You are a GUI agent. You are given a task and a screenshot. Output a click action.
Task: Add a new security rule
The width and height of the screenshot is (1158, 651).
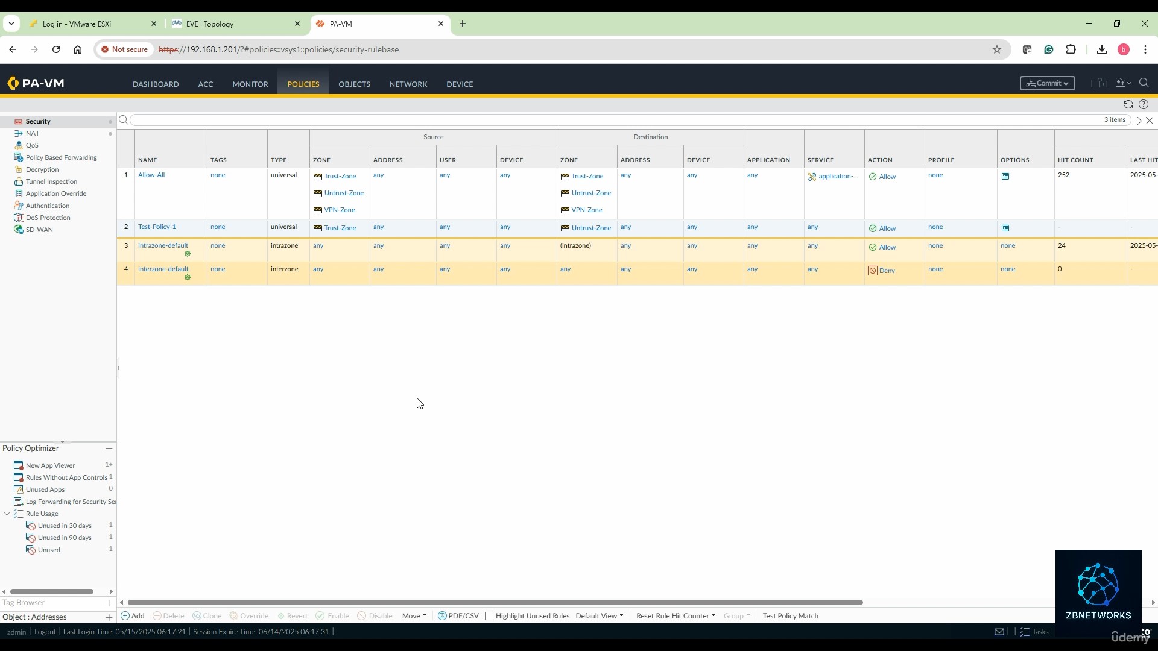point(133,616)
